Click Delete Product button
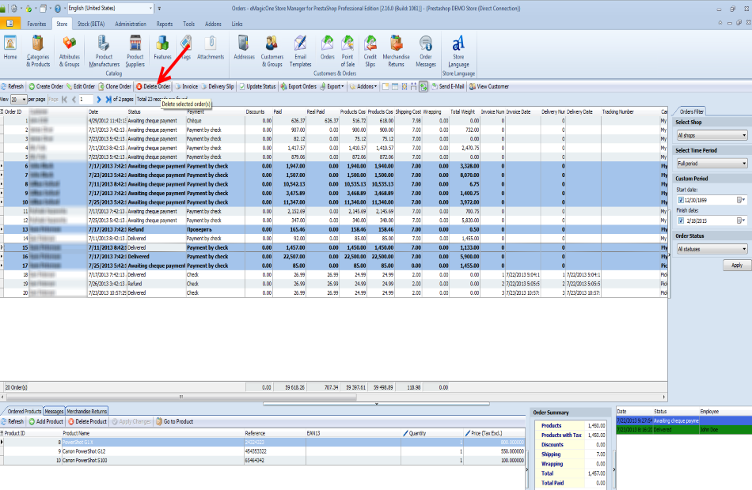752x490 pixels. tap(87, 422)
